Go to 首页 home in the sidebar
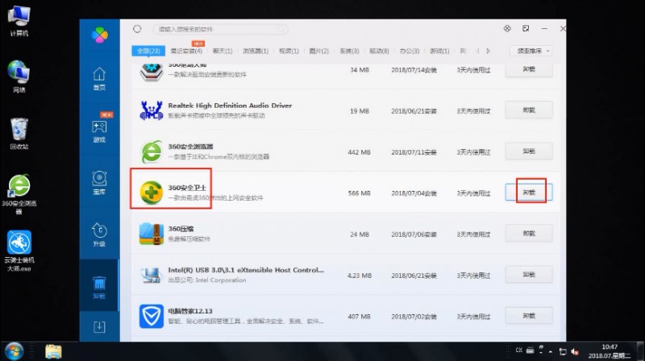 [99, 78]
